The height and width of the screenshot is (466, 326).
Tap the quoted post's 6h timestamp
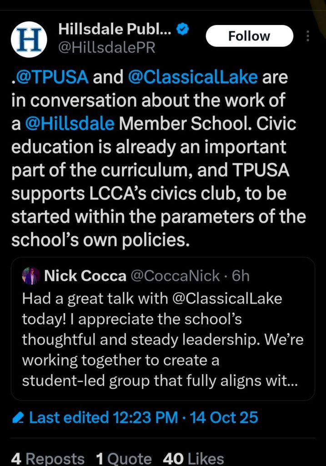pyautogui.click(x=241, y=276)
